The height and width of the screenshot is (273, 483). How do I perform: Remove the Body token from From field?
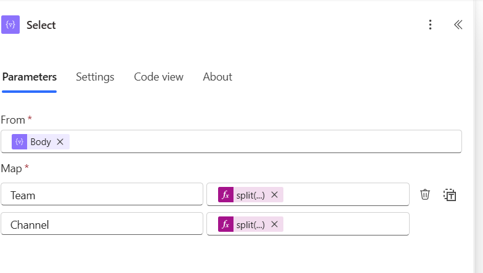coord(60,142)
